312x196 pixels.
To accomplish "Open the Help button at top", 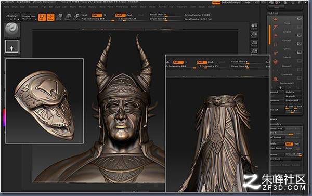I will pos(248,3).
